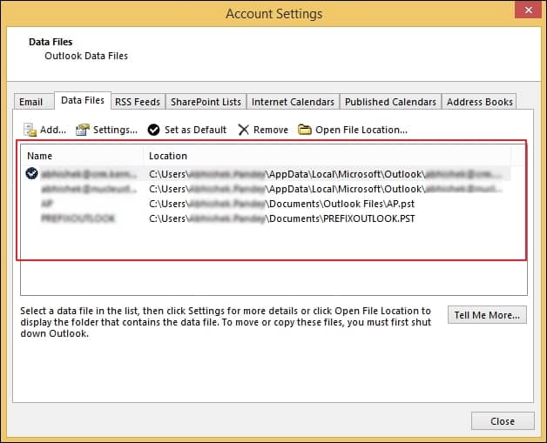This screenshot has height=443, width=547.
Task: Click the Add... label in toolbar
Action: coord(53,130)
